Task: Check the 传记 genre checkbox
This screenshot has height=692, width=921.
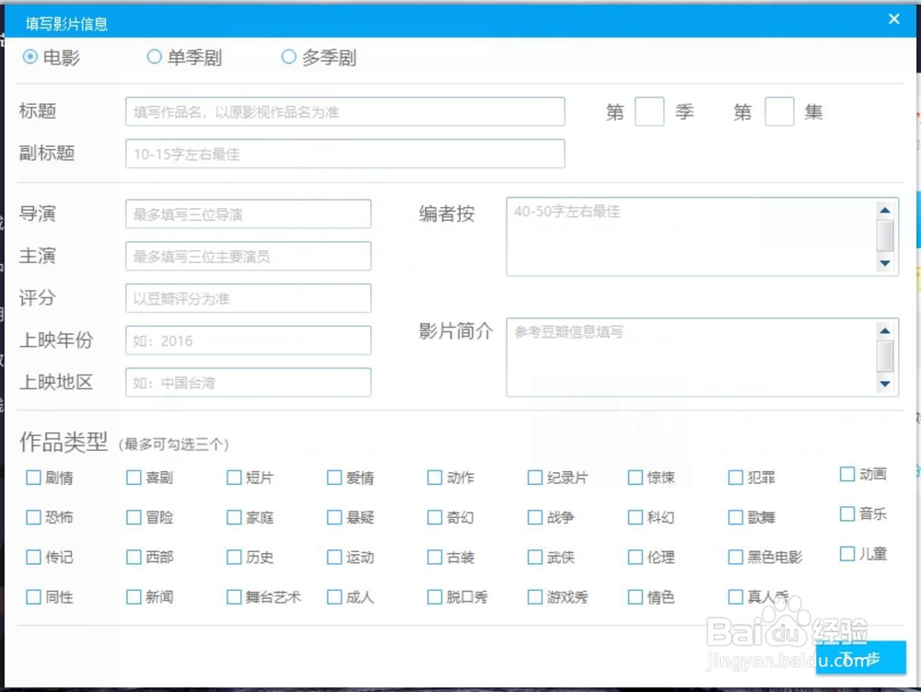Action: click(x=33, y=557)
